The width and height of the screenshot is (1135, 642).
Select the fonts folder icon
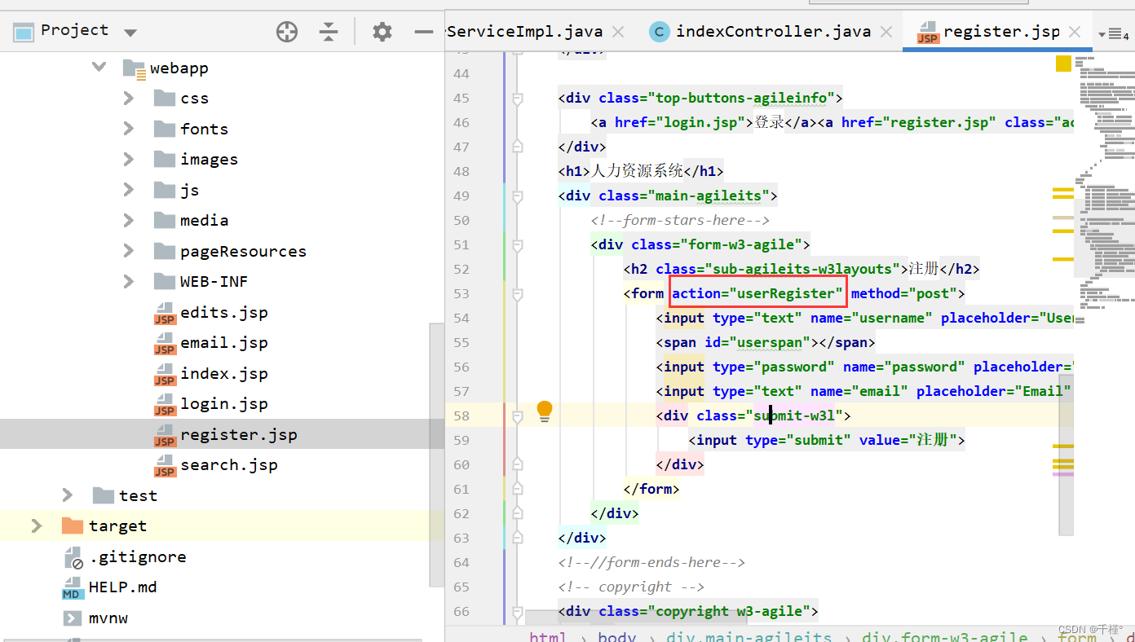click(165, 129)
